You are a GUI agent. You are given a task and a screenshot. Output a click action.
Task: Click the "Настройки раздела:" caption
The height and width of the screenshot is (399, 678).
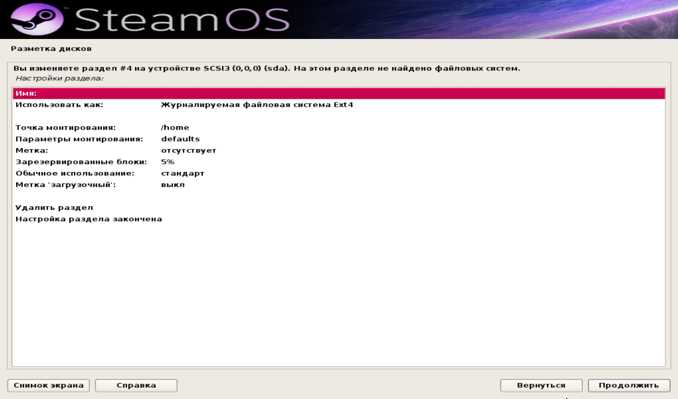pyautogui.click(x=59, y=77)
